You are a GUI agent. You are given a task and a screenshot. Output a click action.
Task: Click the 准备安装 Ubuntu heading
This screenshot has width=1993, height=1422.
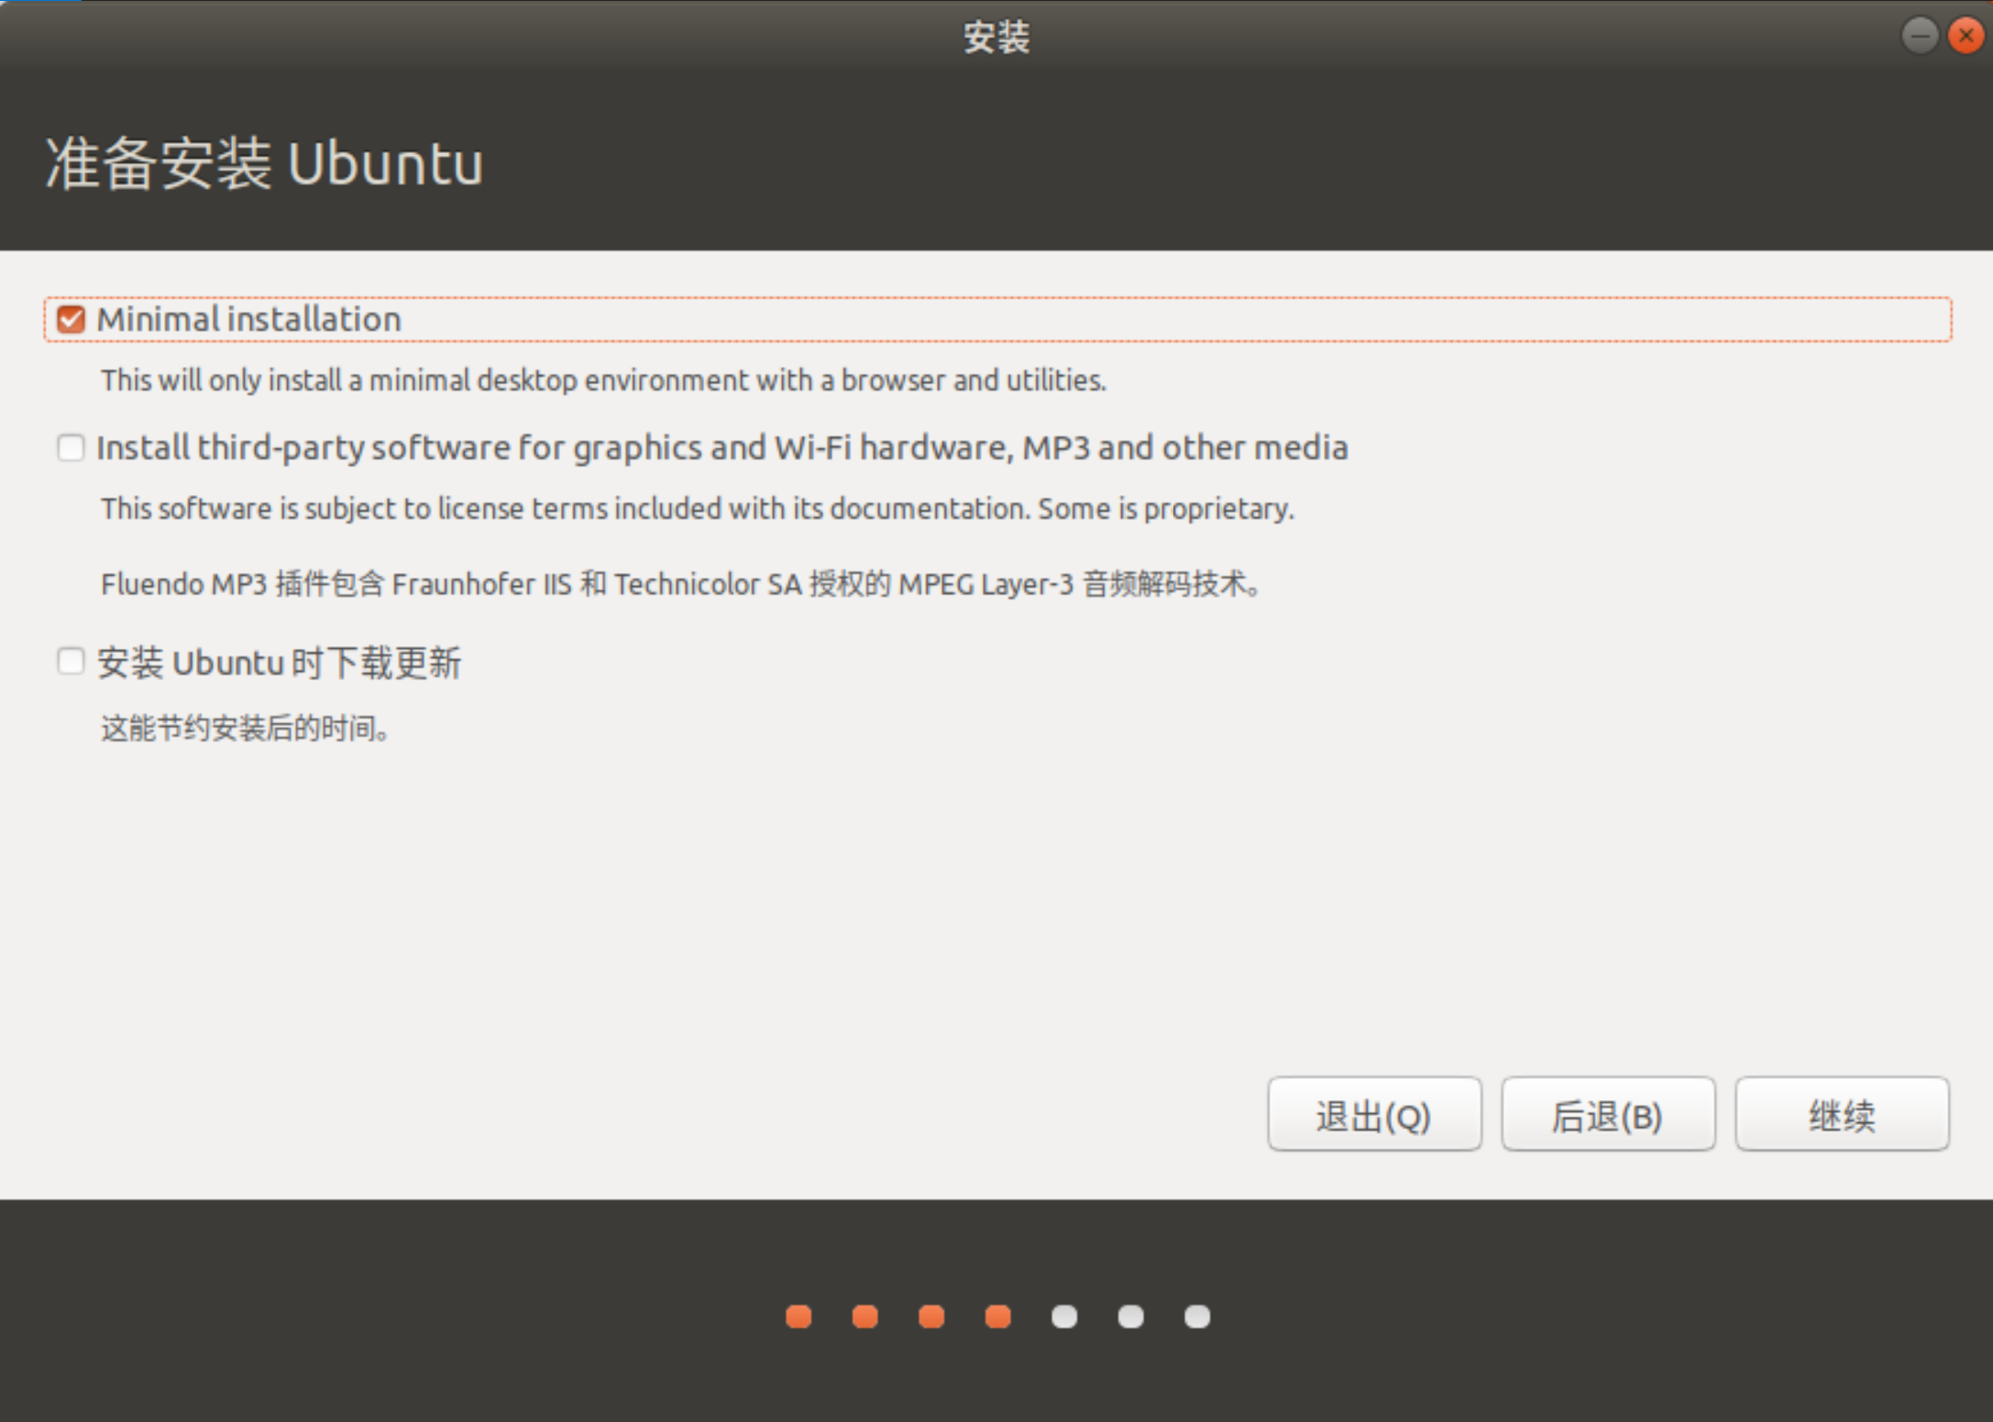(264, 163)
